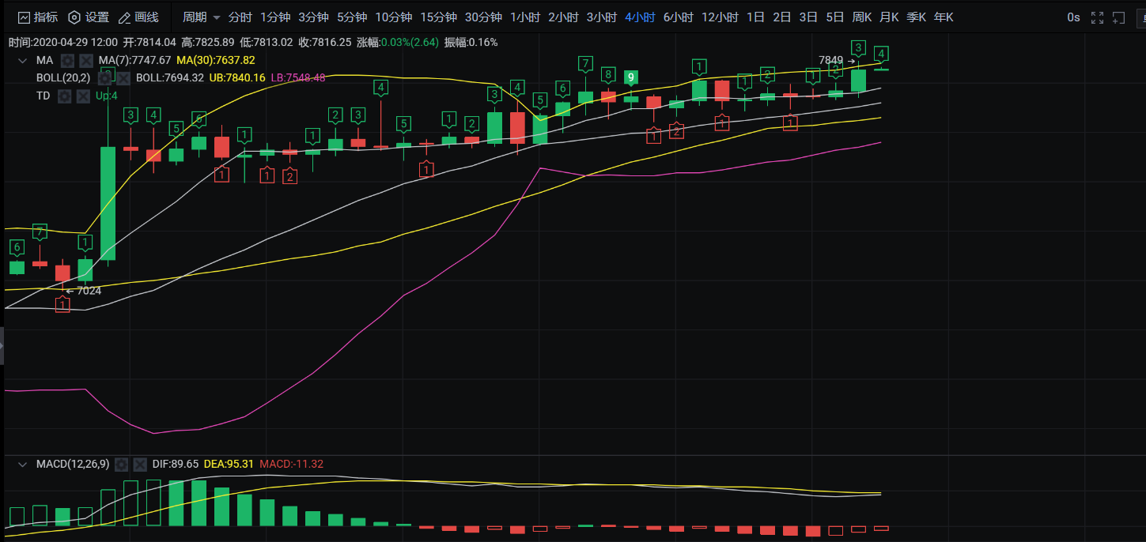Select the 1小时 interval

click(525, 17)
